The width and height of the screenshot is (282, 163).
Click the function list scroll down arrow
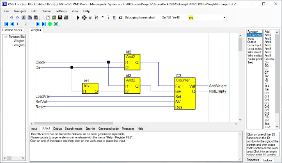[277, 127]
